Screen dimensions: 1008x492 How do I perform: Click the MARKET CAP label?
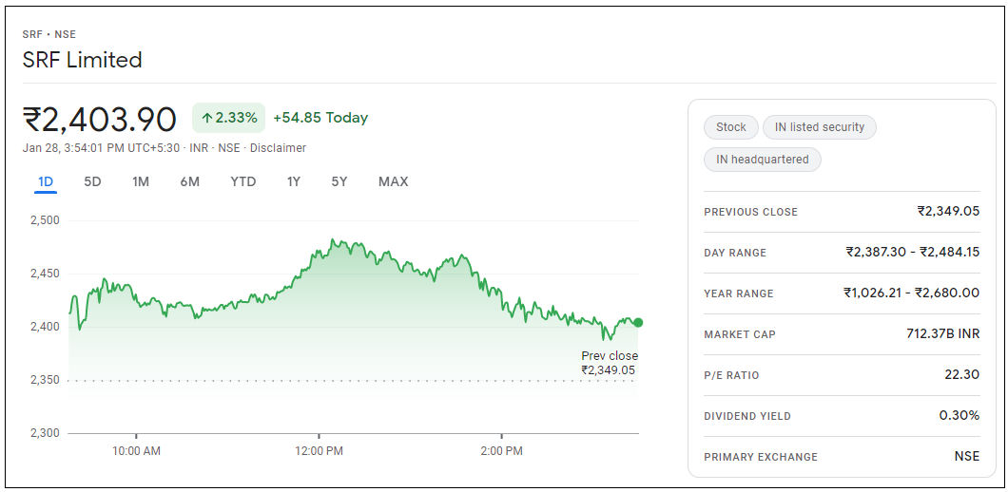point(740,334)
